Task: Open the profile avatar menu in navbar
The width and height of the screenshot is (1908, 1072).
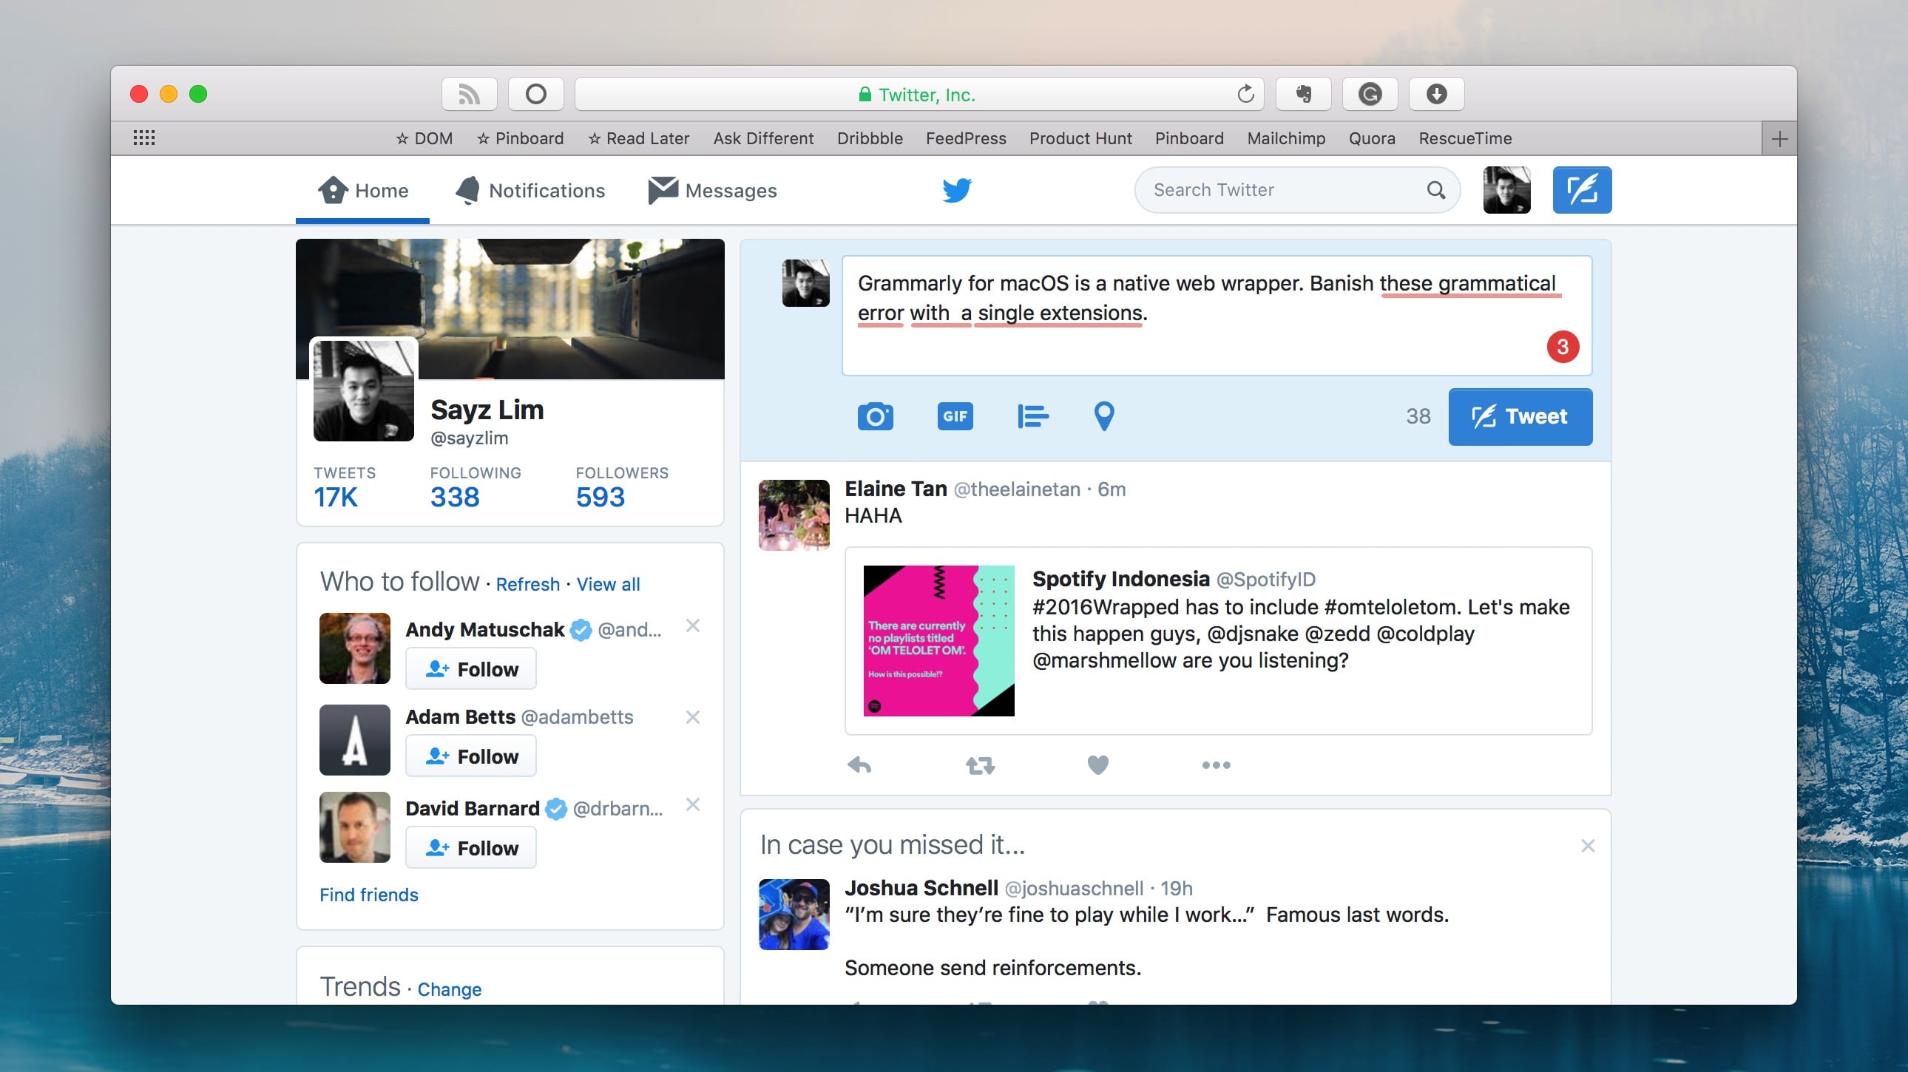Action: click(1506, 190)
